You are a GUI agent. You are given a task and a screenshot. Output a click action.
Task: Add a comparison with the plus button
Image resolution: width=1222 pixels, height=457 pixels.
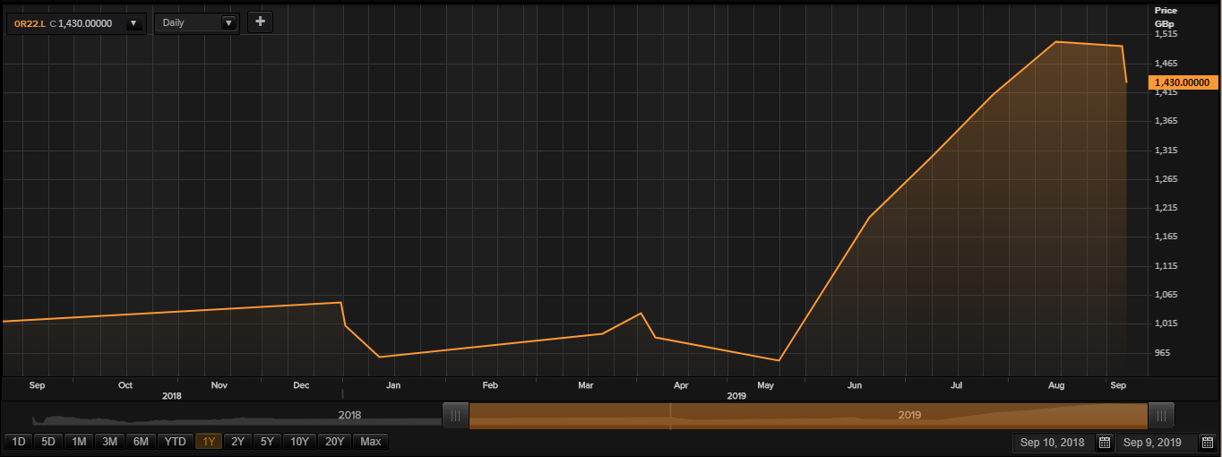pos(260,22)
